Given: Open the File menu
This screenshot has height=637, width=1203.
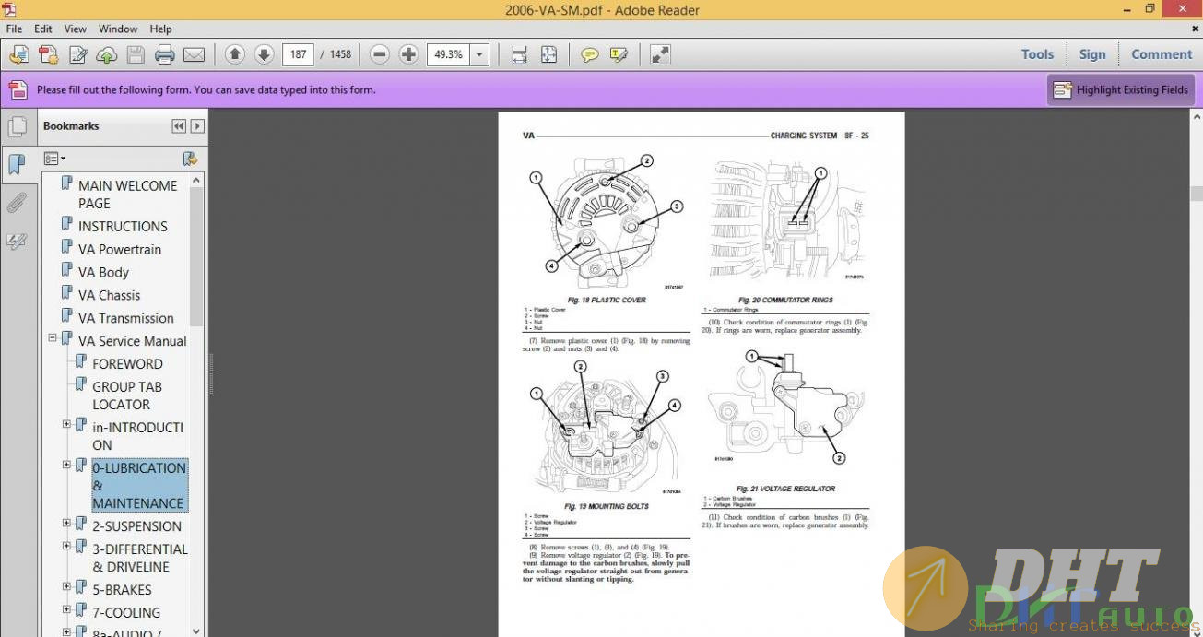Looking at the screenshot, I should click(15, 29).
